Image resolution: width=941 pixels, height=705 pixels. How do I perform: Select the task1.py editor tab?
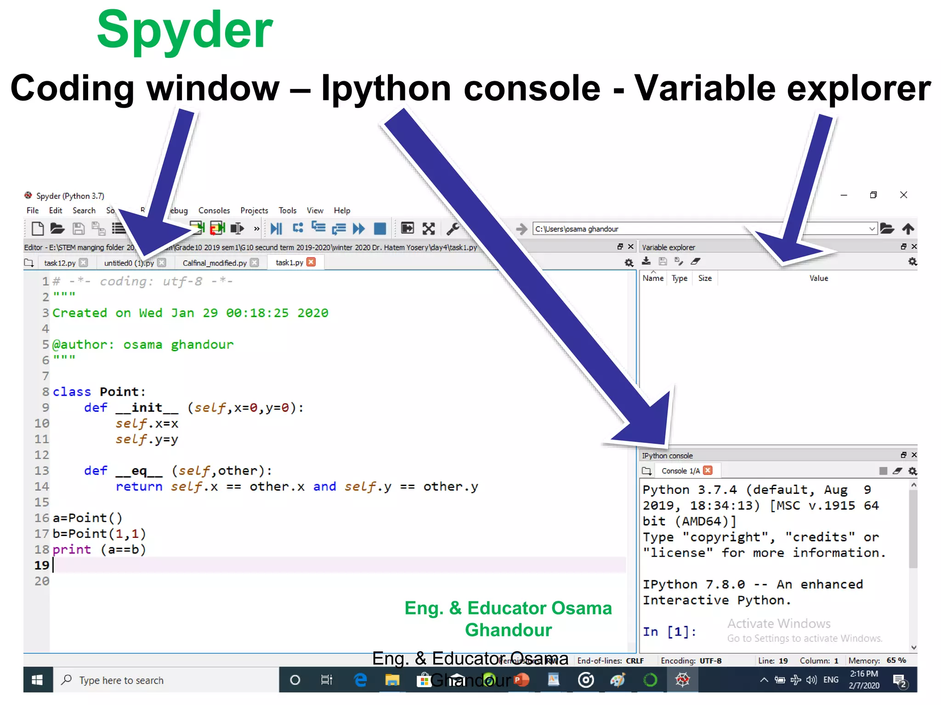(289, 263)
